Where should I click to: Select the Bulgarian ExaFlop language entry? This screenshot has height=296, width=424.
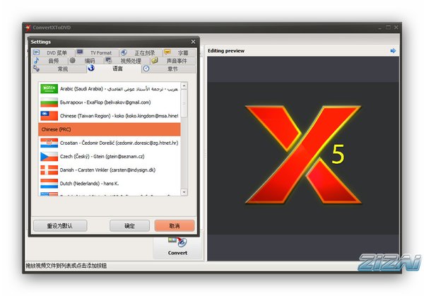point(110,102)
